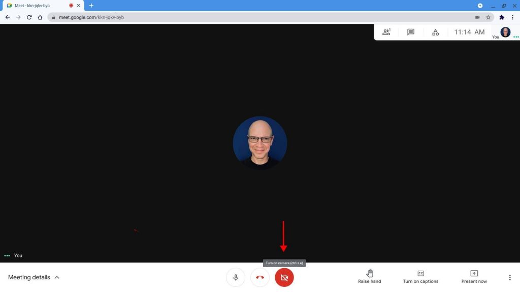Start sharing with Present now
The image size is (520, 292).
point(473,274)
